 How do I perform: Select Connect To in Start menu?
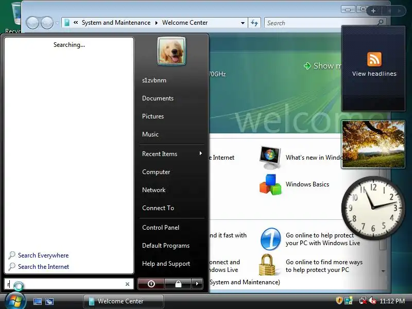click(158, 208)
